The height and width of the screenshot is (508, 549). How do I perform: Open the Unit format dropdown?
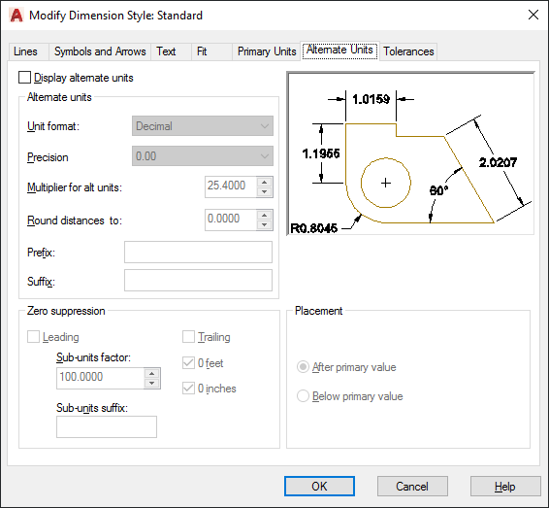[x=203, y=126]
